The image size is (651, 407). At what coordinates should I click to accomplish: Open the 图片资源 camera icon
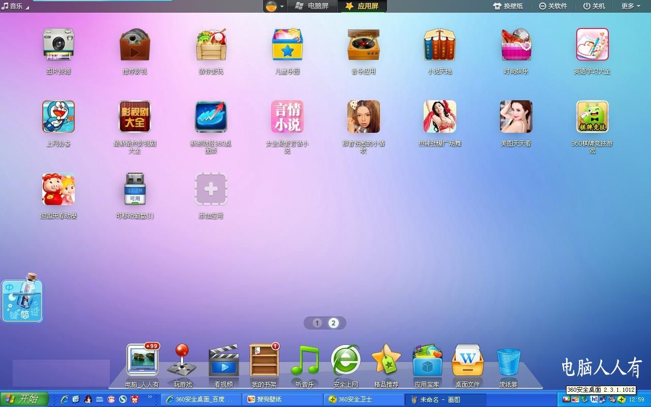(x=58, y=45)
